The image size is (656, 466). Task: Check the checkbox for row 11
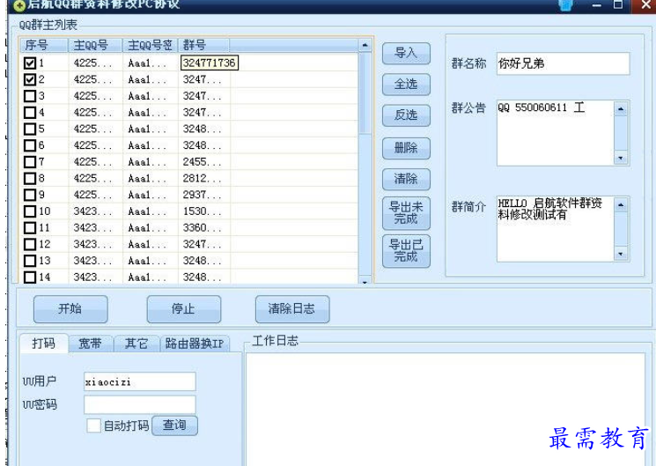pyautogui.click(x=30, y=228)
